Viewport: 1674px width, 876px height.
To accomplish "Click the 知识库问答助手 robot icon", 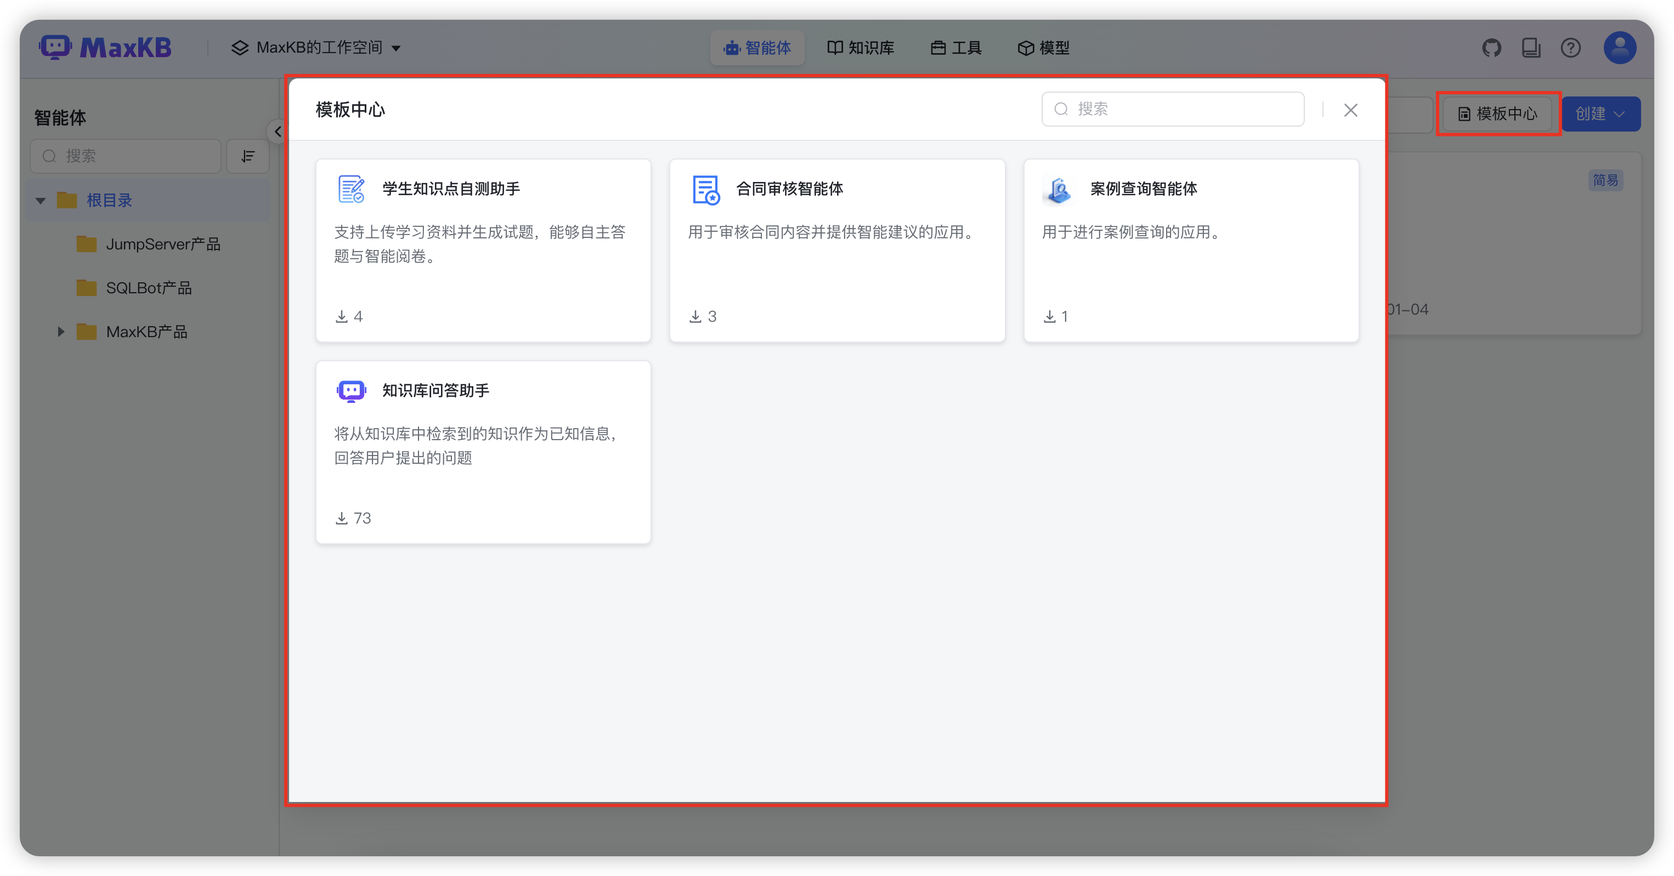I will coord(351,390).
